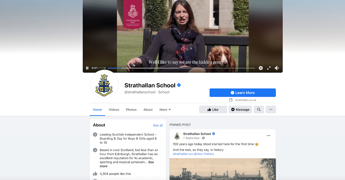
Task: Send a Message to the page
Action: 240,110
